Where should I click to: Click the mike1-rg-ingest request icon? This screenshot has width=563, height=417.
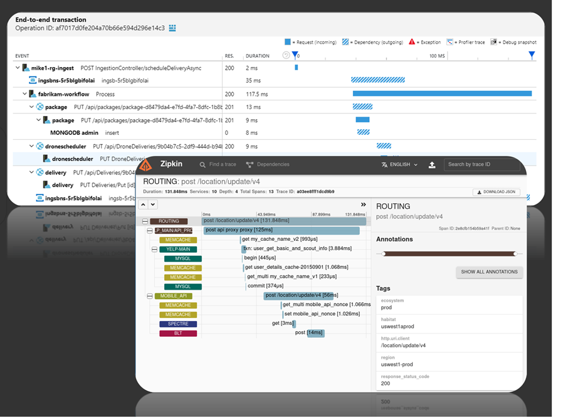[x=26, y=68]
